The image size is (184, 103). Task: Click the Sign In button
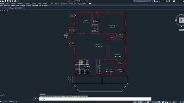point(157,1)
